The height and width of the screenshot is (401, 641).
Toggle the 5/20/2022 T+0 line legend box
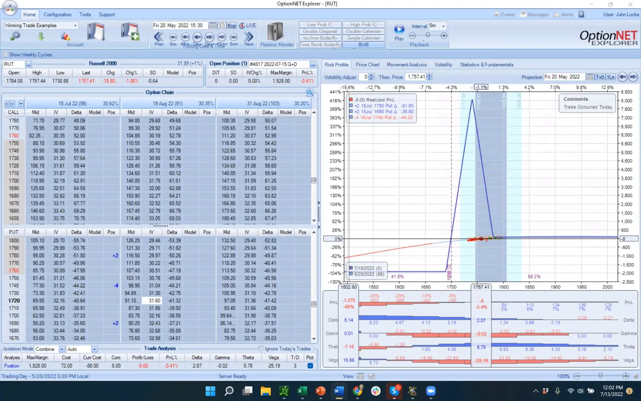(x=351, y=274)
